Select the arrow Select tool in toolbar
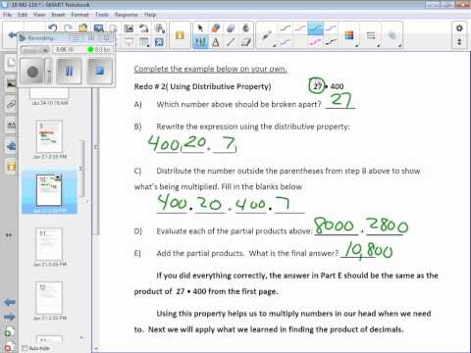Image resolution: width=471 pixels, height=353 pixels. click(x=199, y=28)
